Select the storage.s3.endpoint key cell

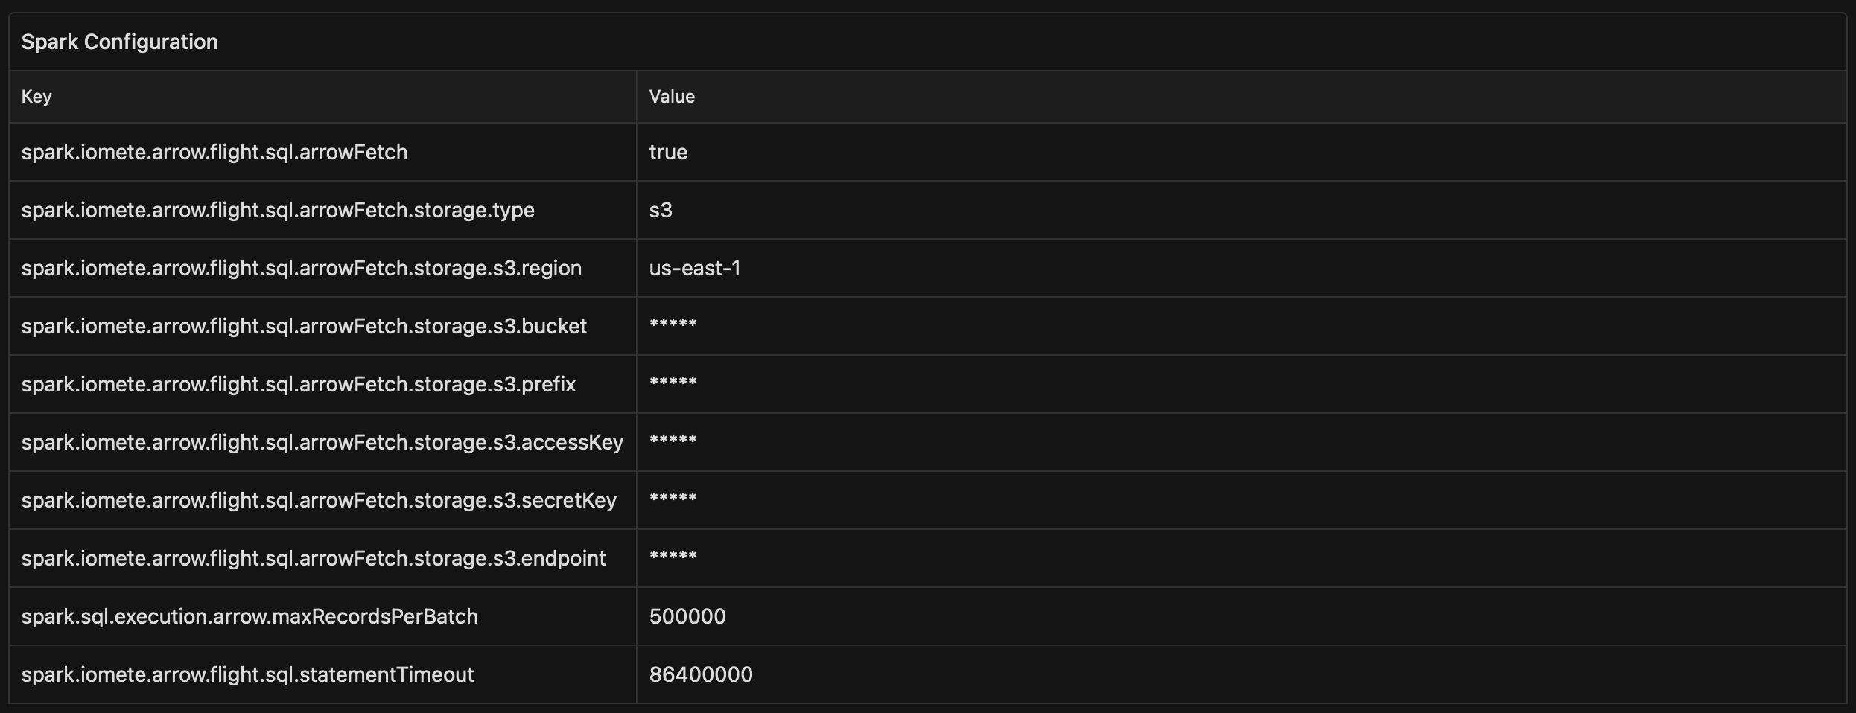(x=314, y=558)
